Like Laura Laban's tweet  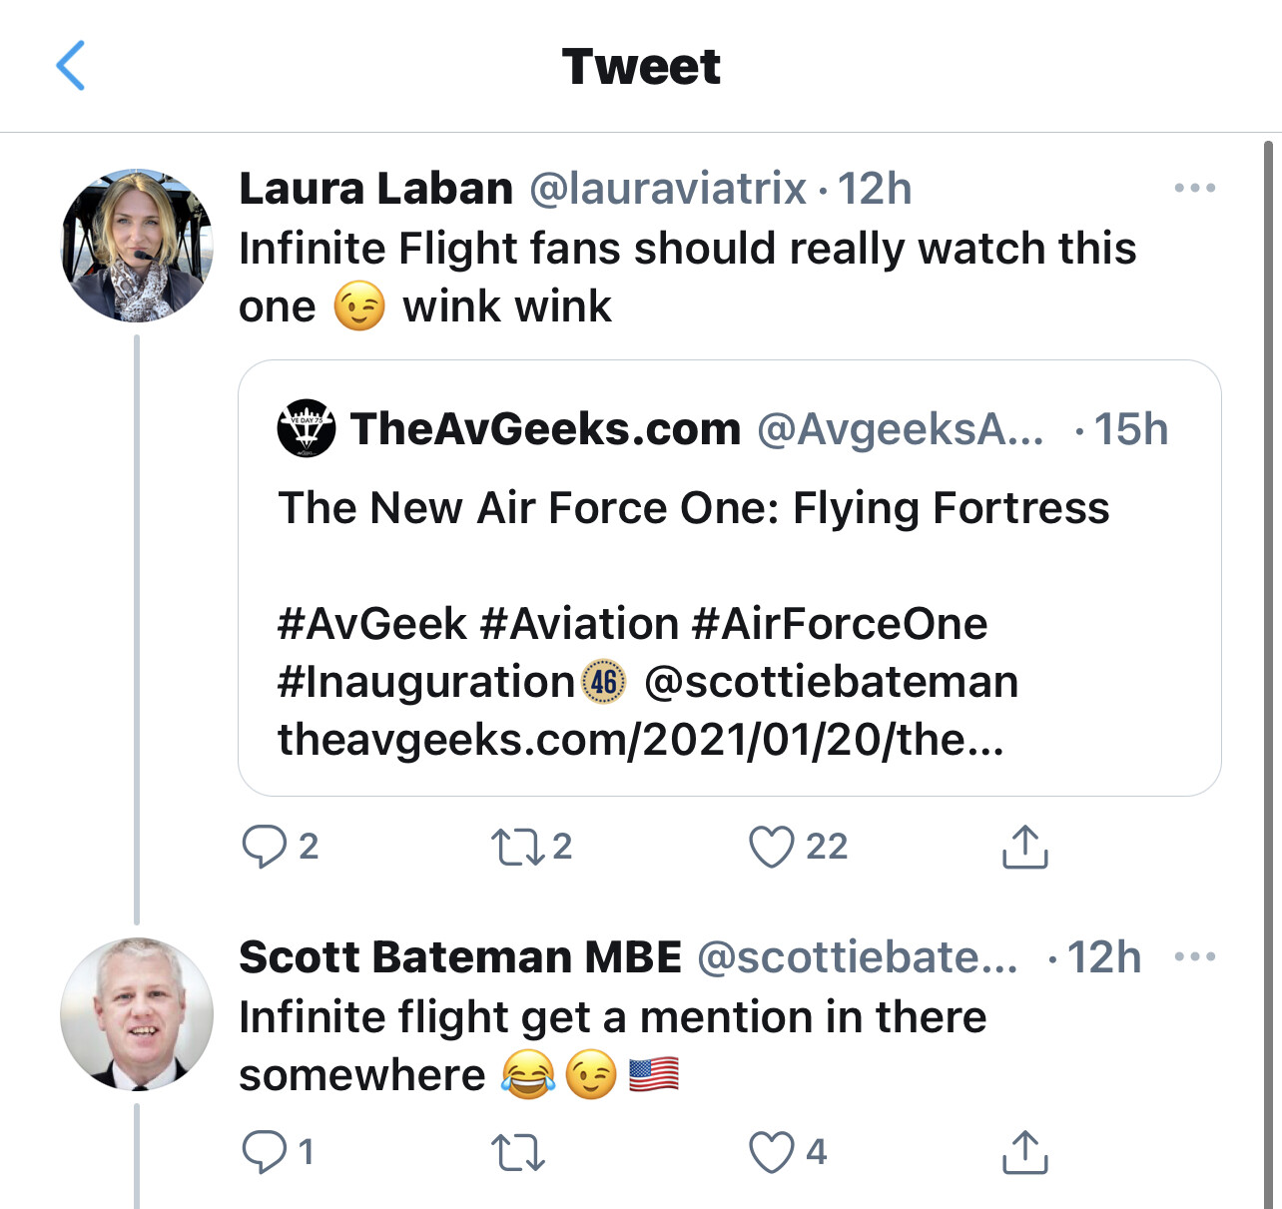click(x=772, y=847)
